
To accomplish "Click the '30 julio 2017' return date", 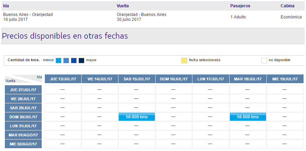I will (x=129, y=19).
